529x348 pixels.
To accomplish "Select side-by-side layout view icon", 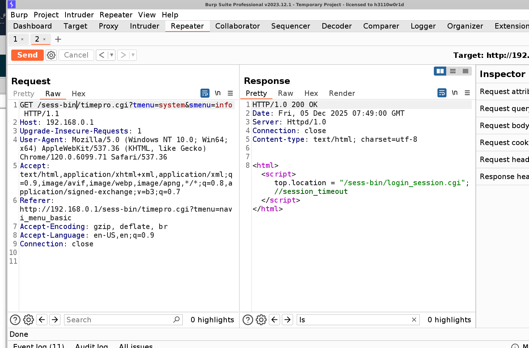I will [440, 71].
